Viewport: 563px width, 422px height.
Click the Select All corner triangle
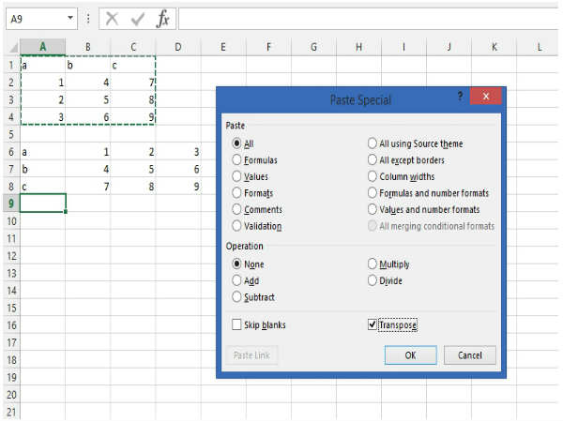pos(11,47)
